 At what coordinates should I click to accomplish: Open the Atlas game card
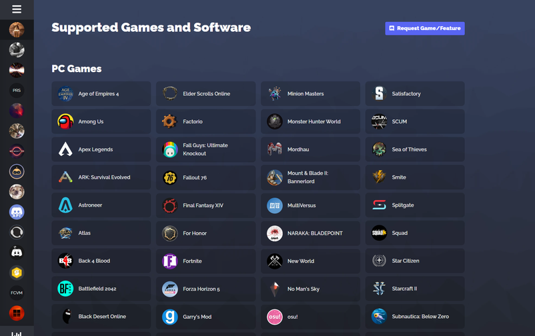(101, 233)
